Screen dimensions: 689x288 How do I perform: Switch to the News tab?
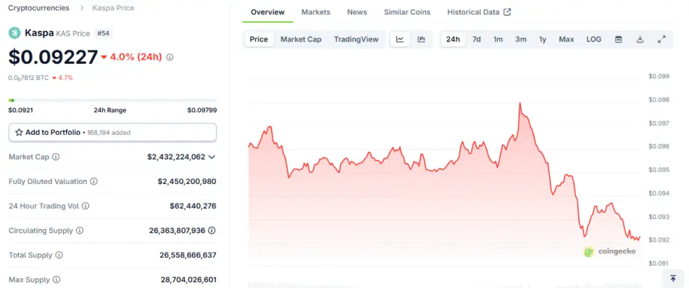(357, 12)
